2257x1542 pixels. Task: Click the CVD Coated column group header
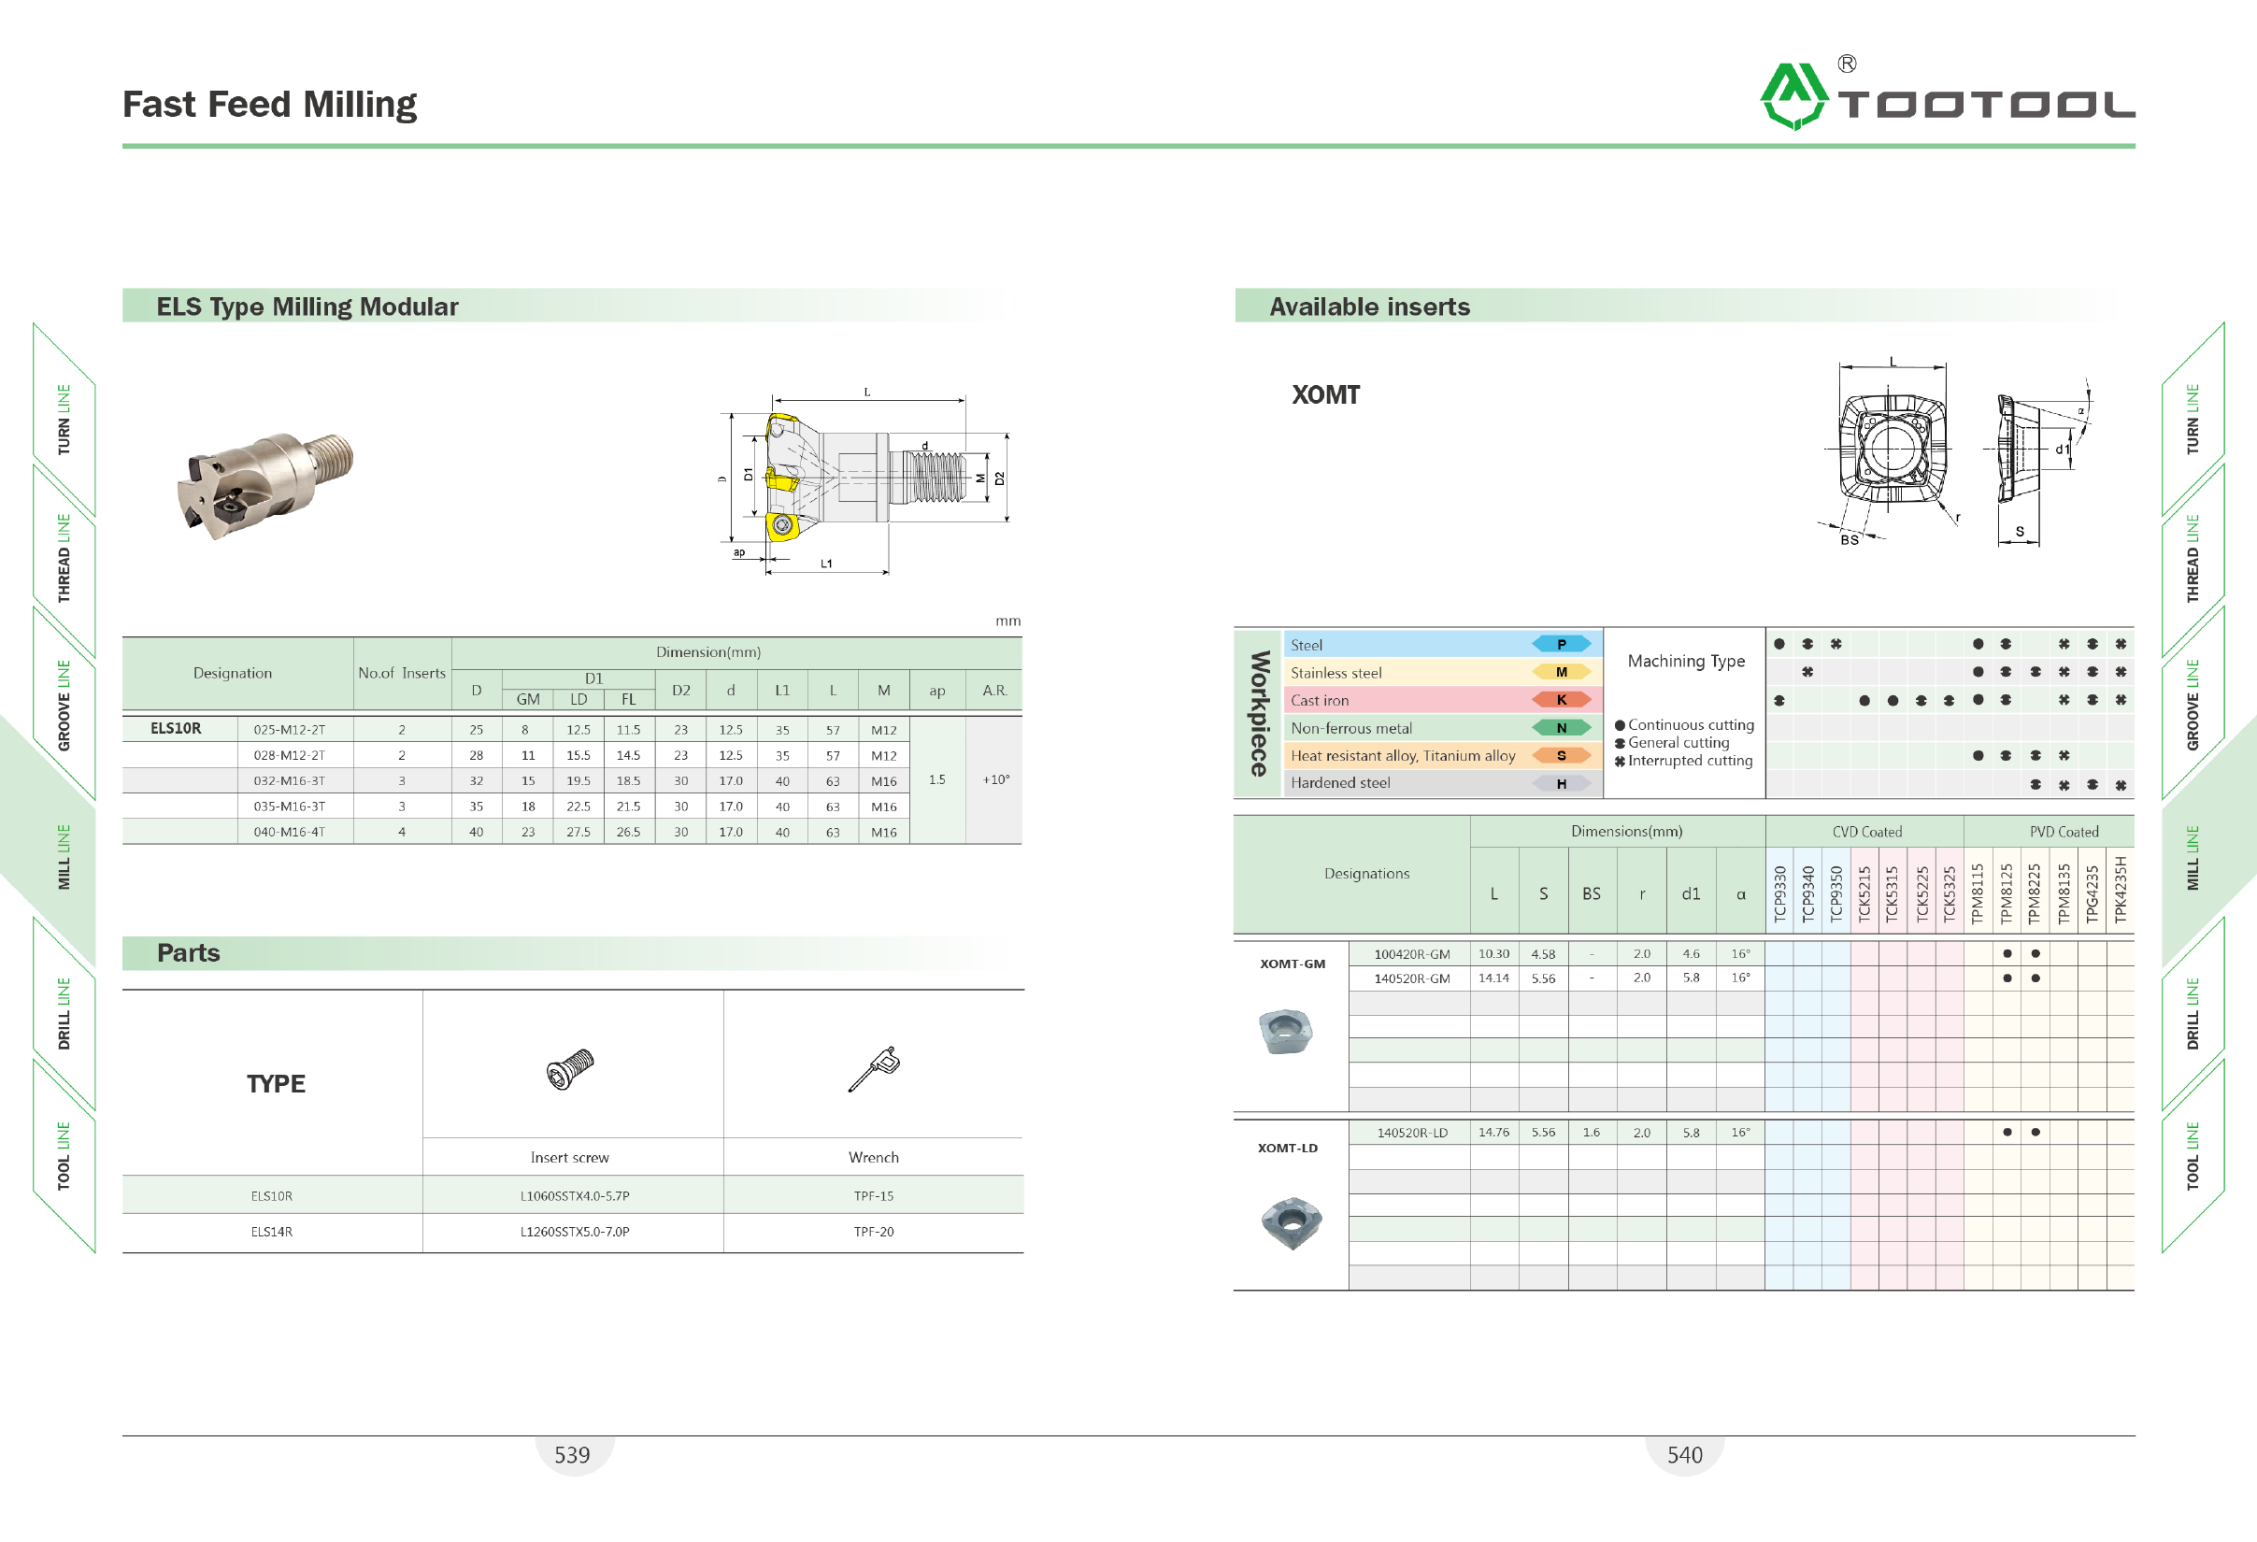point(1866,832)
